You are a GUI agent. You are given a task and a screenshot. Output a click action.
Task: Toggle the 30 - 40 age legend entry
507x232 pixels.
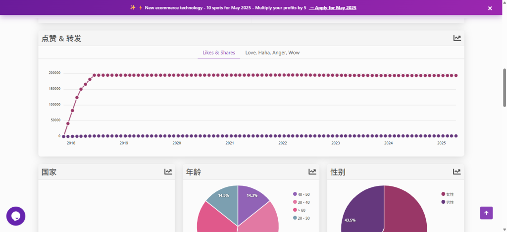coord(302,202)
